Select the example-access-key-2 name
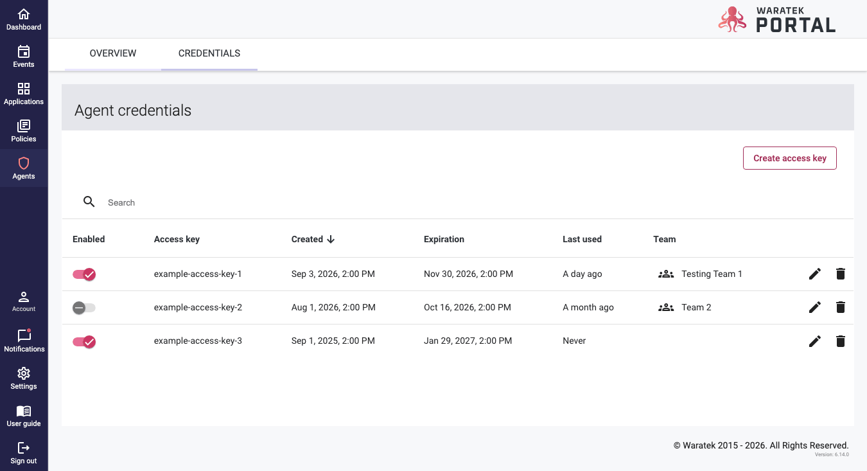The width and height of the screenshot is (867, 471). [198, 307]
